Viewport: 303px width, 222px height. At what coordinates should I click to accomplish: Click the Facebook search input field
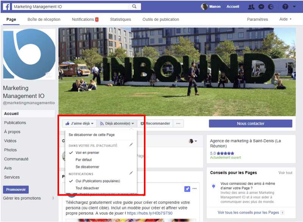point(70,6)
